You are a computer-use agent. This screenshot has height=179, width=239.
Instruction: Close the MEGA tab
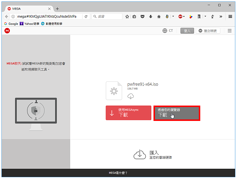49,9
